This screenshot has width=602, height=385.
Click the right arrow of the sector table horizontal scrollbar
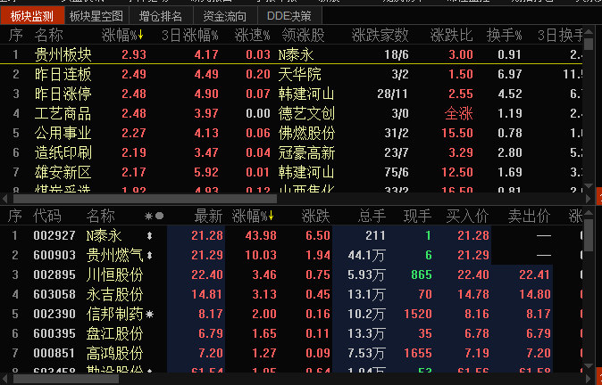point(589,199)
